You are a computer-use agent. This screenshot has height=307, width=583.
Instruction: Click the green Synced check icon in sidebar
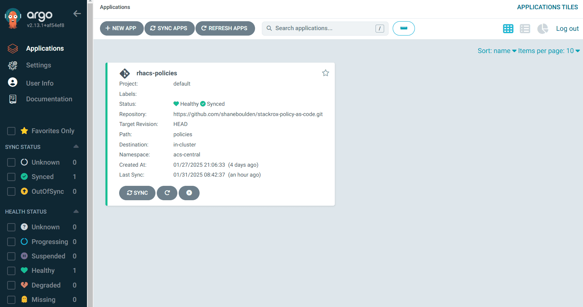pos(24,177)
